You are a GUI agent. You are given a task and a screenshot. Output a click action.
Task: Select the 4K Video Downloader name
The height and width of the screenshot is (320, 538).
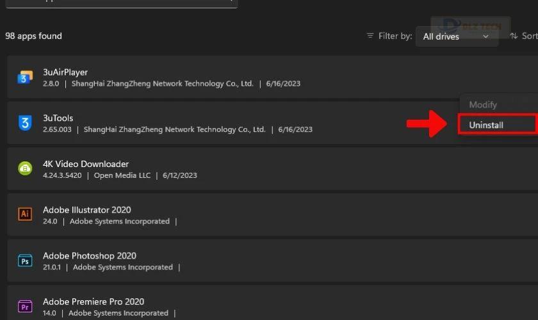[86, 164]
